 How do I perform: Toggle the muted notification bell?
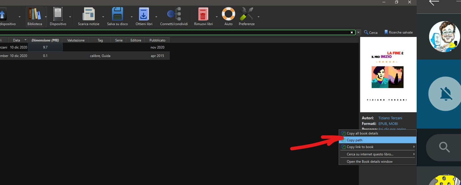445,94
